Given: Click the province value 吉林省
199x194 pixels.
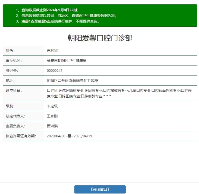Looking at the screenshot, I should tap(52, 51).
